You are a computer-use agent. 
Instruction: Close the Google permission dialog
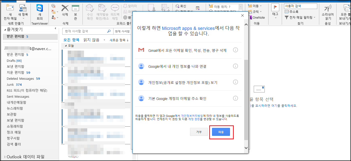(x=242, y=15)
